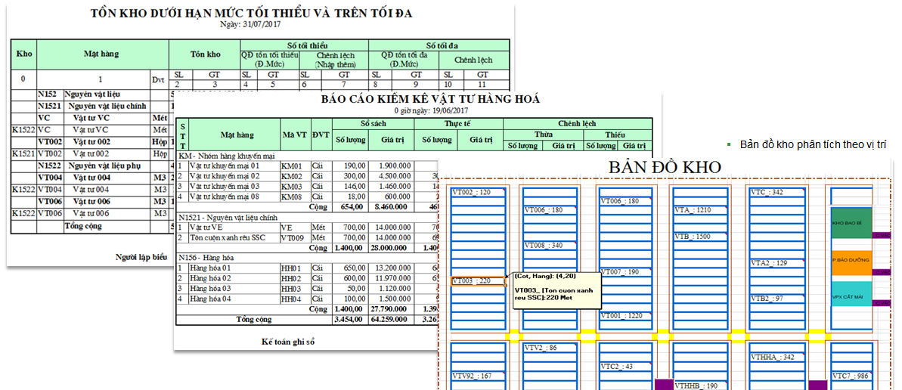Select the 'KM - Nhóm hàng khuyến mại' group row

228,155
